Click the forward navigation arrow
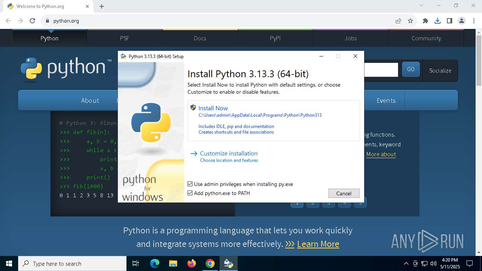Screen dimensions: 482x271 [20, 21]
